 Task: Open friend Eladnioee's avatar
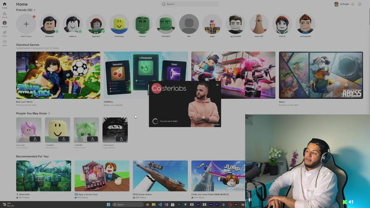pyautogui.click(x=49, y=24)
